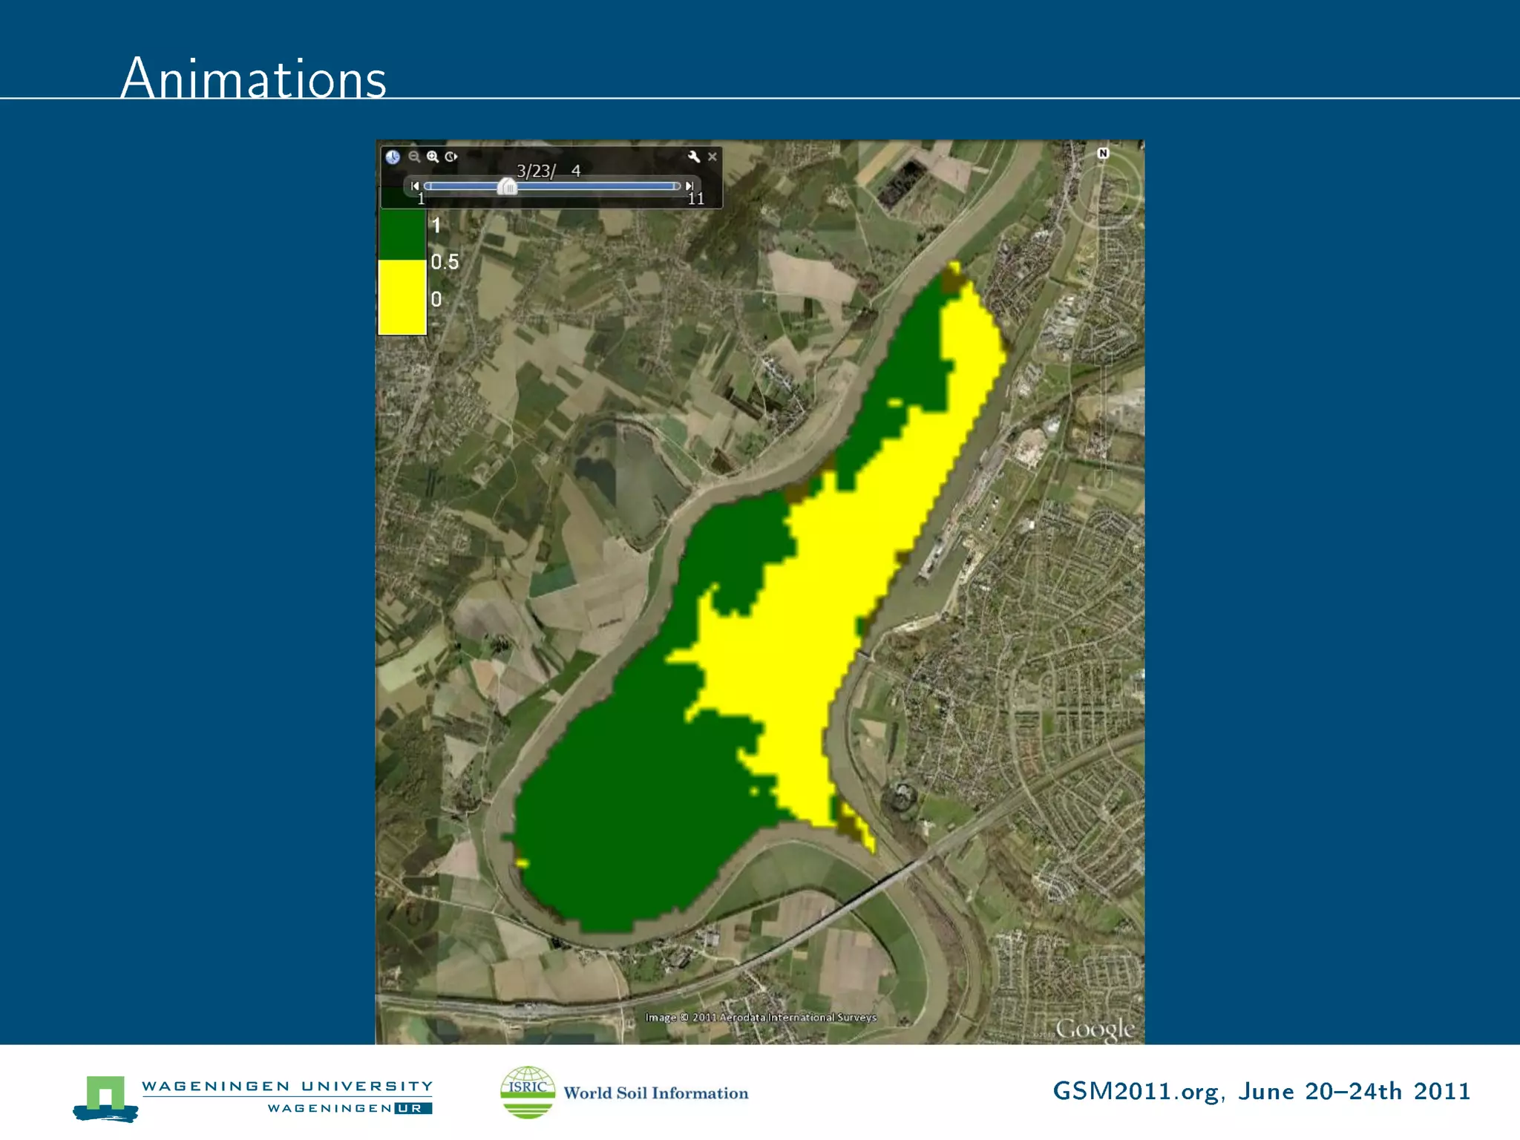Click the yellow legend color block
This screenshot has height=1140, width=1520.
click(x=402, y=297)
